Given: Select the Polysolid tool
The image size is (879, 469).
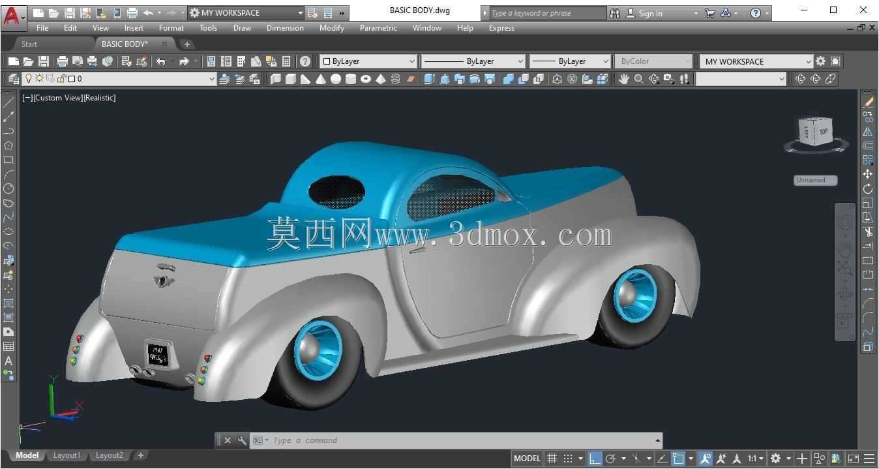Looking at the screenshot, I should coord(275,79).
